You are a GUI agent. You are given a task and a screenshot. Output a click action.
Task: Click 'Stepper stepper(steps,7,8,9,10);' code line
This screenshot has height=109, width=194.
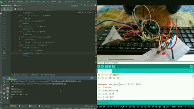tap(119, 84)
